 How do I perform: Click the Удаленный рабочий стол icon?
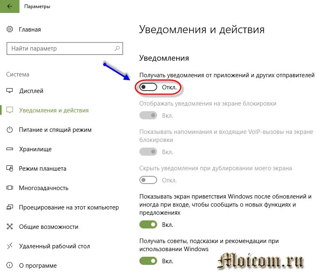point(10,246)
